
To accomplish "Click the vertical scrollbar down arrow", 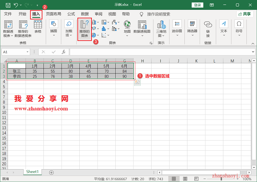I will tap(254, 167).
